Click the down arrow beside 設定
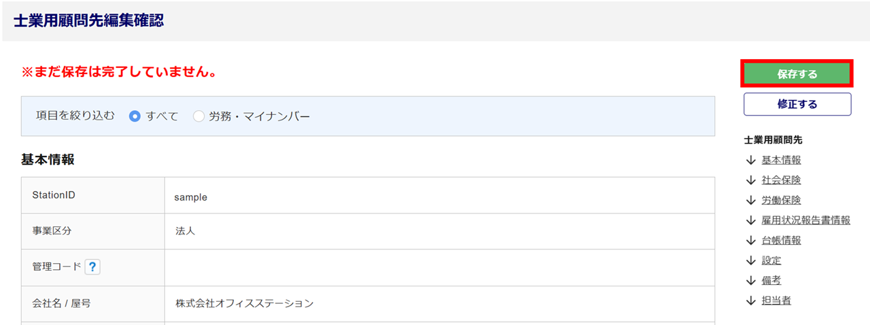 [x=750, y=260]
